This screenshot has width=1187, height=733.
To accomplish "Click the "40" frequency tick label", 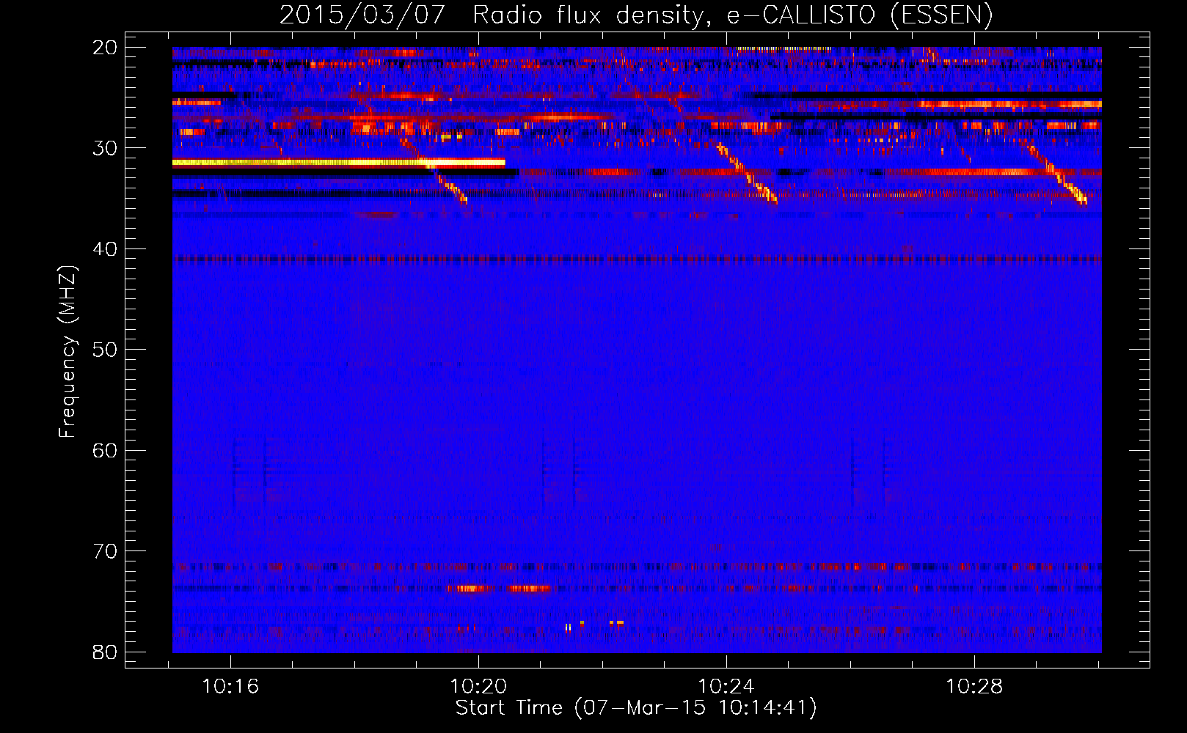I will tap(105, 249).
